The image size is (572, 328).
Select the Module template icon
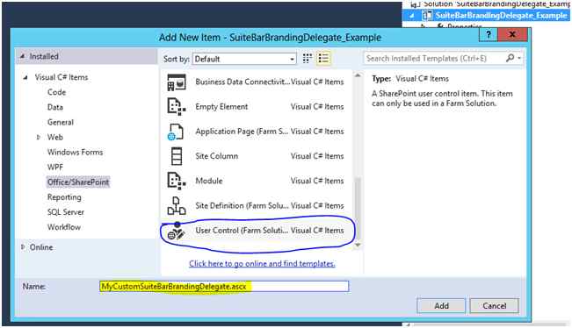click(x=177, y=181)
